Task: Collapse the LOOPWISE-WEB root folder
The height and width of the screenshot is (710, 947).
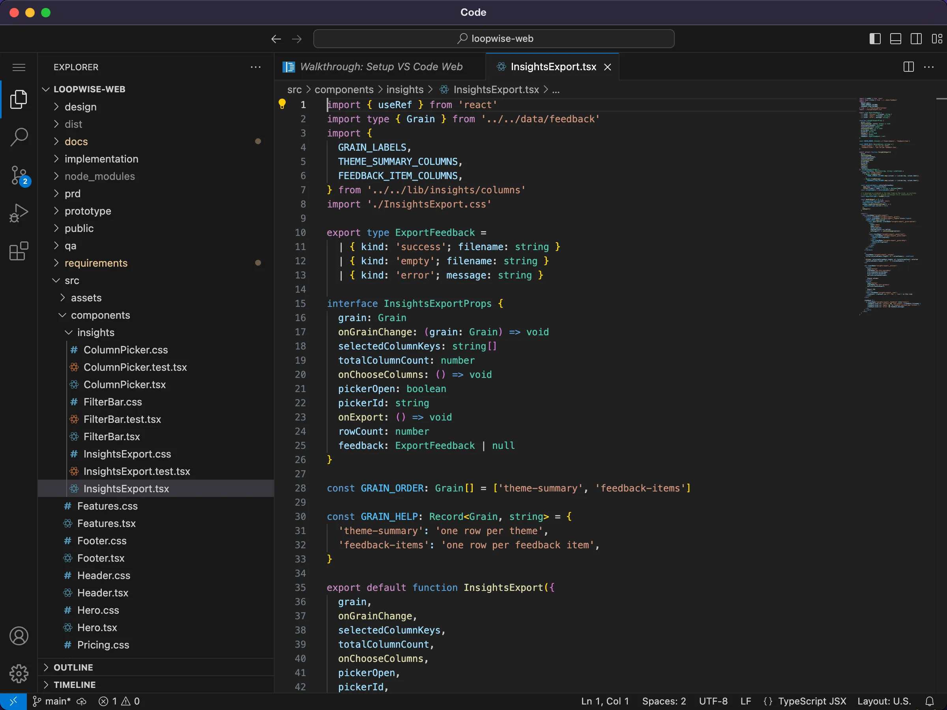Action: pyautogui.click(x=156, y=89)
